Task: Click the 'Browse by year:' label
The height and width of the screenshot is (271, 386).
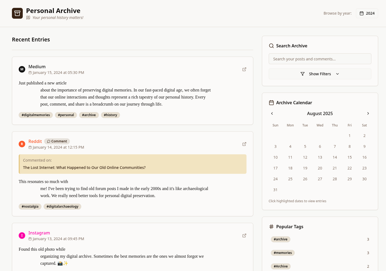Action: coord(338,13)
